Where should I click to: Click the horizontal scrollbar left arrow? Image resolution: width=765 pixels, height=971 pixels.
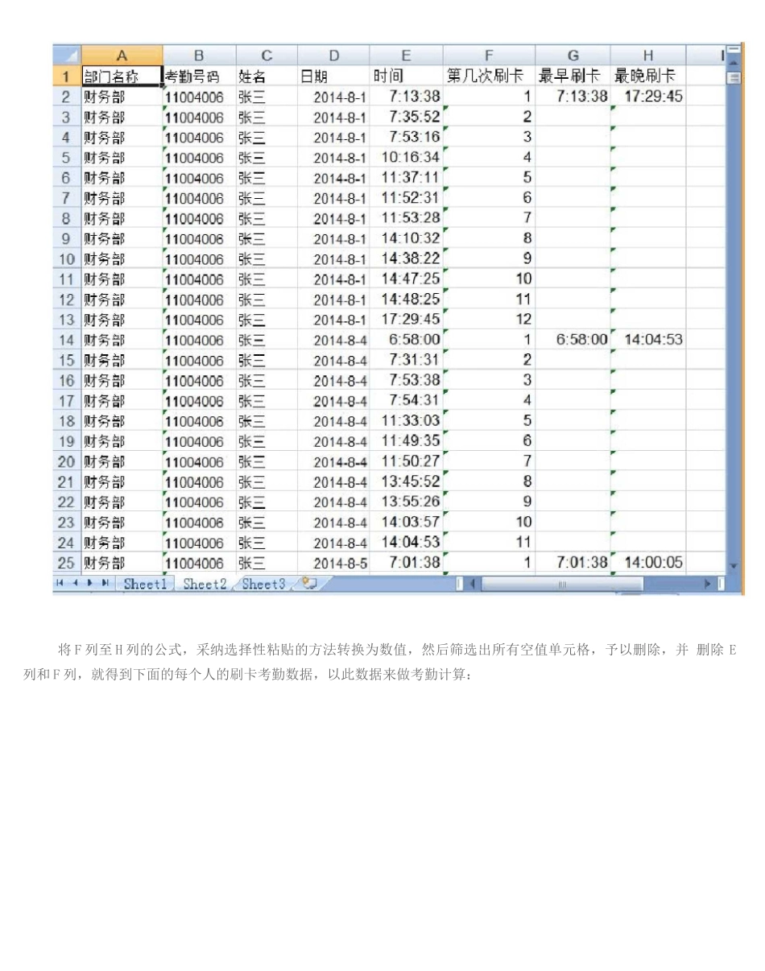tap(473, 584)
